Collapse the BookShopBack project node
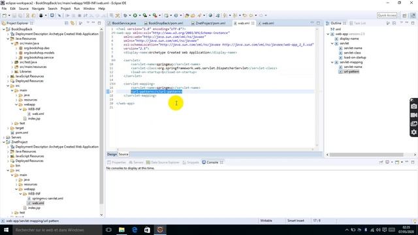 point(4,29)
